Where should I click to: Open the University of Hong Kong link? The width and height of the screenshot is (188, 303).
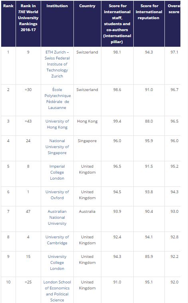tap(57, 124)
